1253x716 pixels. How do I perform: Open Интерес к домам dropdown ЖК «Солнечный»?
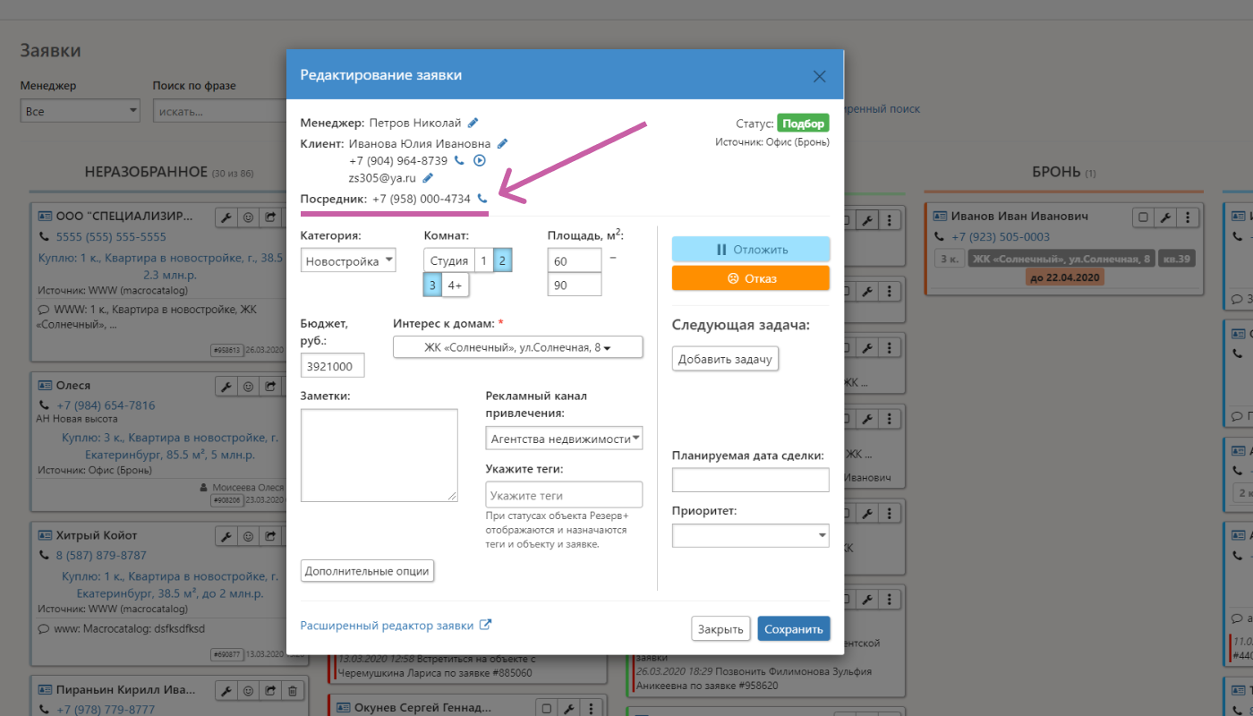pos(517,347)
